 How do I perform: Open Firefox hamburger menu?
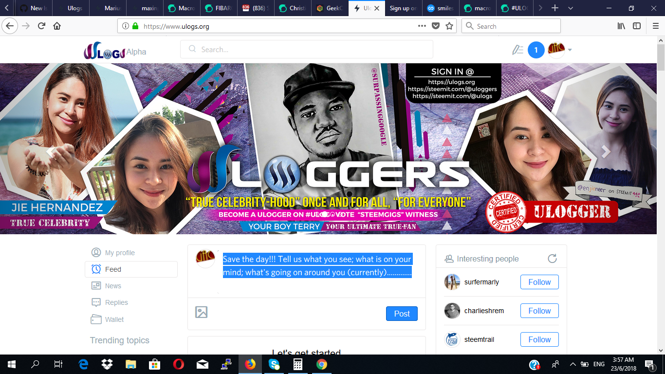[655, 26]
